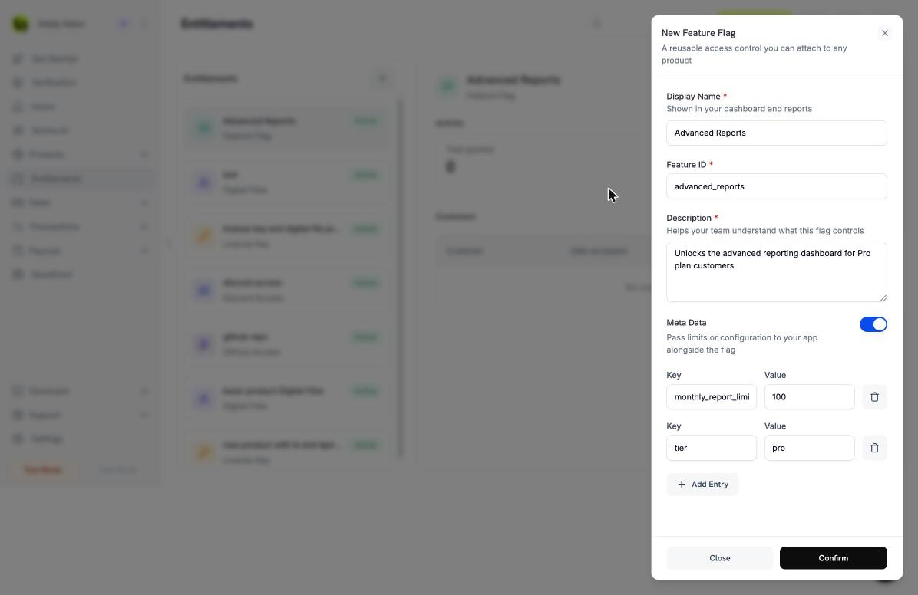The image size is (918, 595).
Task: Click 'Shown in your dashboard and reports' hint
Action: click(x=739, y=109)
